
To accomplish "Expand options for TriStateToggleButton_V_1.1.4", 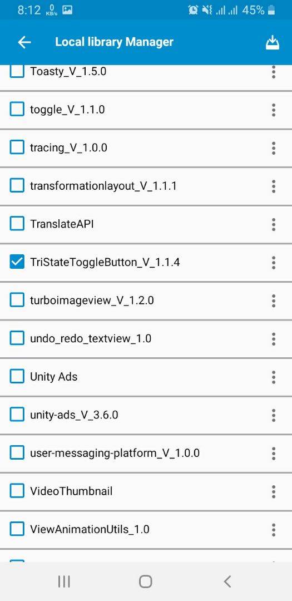I will (x=273, y=262).
